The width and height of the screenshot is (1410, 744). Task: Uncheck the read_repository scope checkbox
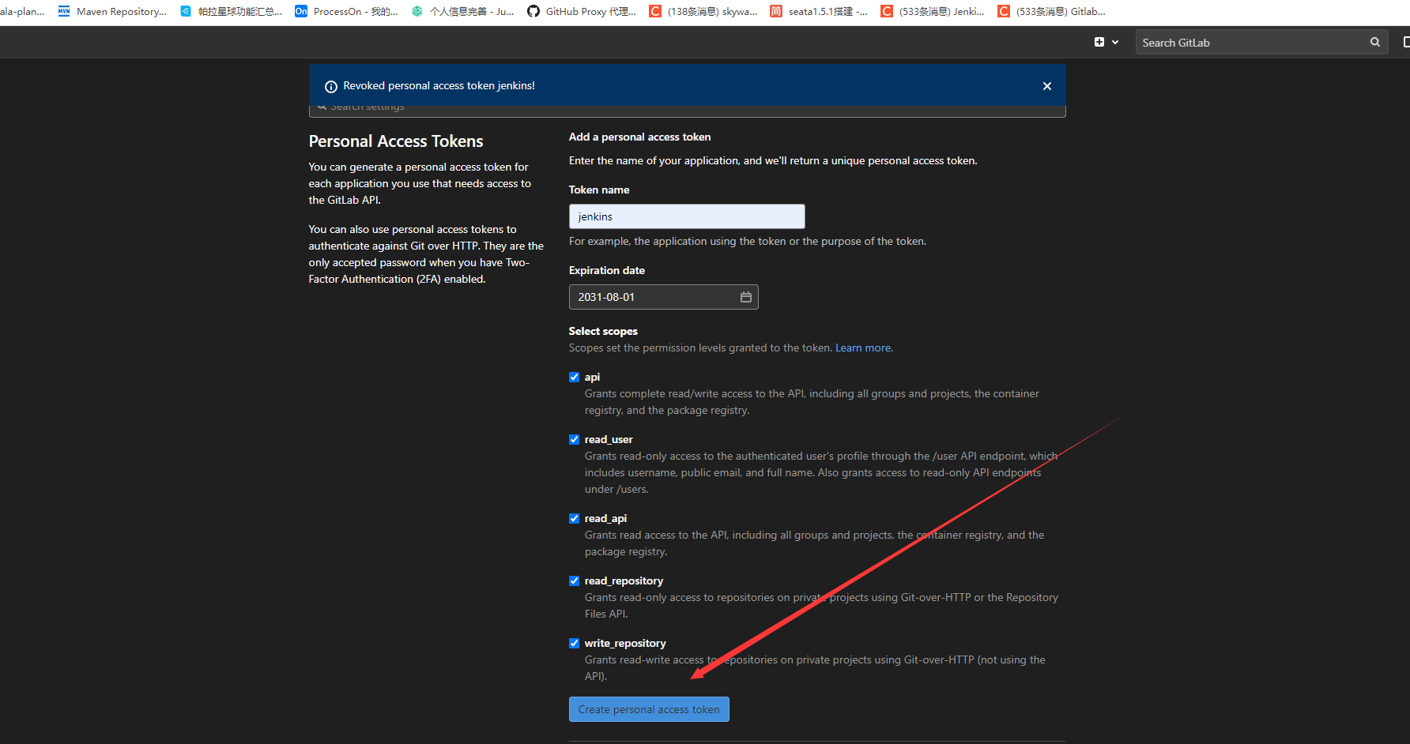(x=575, y=581)
